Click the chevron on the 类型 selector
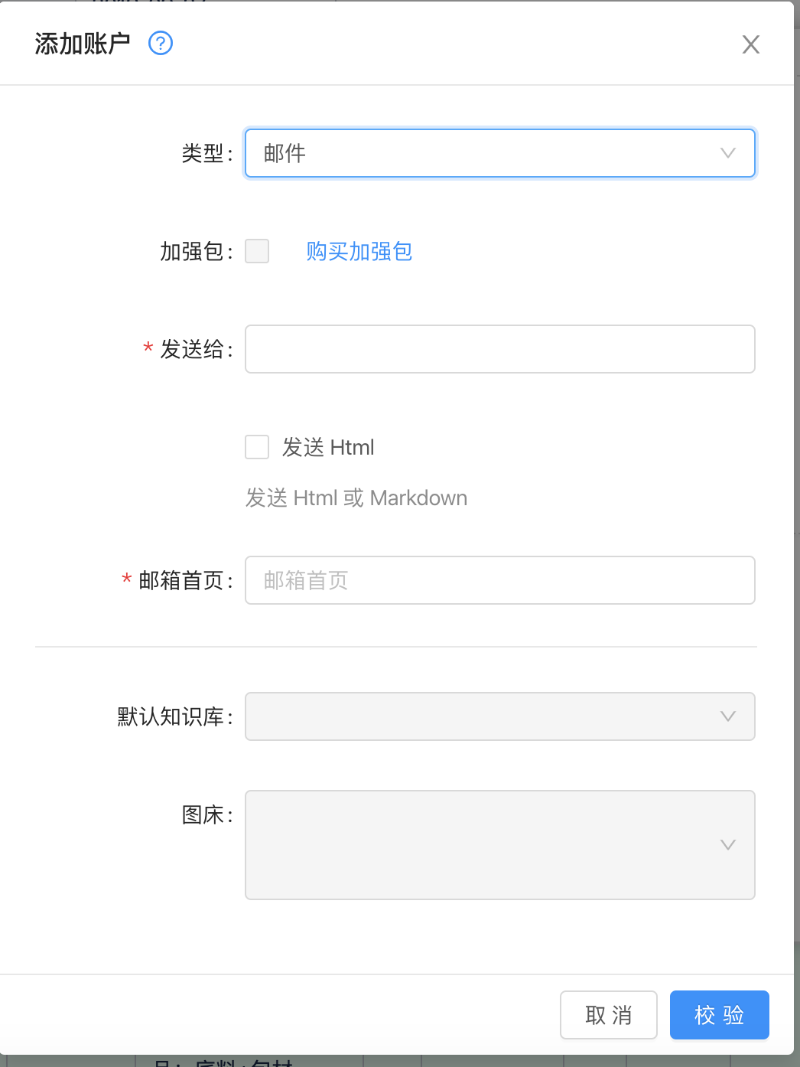Viewport: 800px width, 1067px height. coord(727,153)
